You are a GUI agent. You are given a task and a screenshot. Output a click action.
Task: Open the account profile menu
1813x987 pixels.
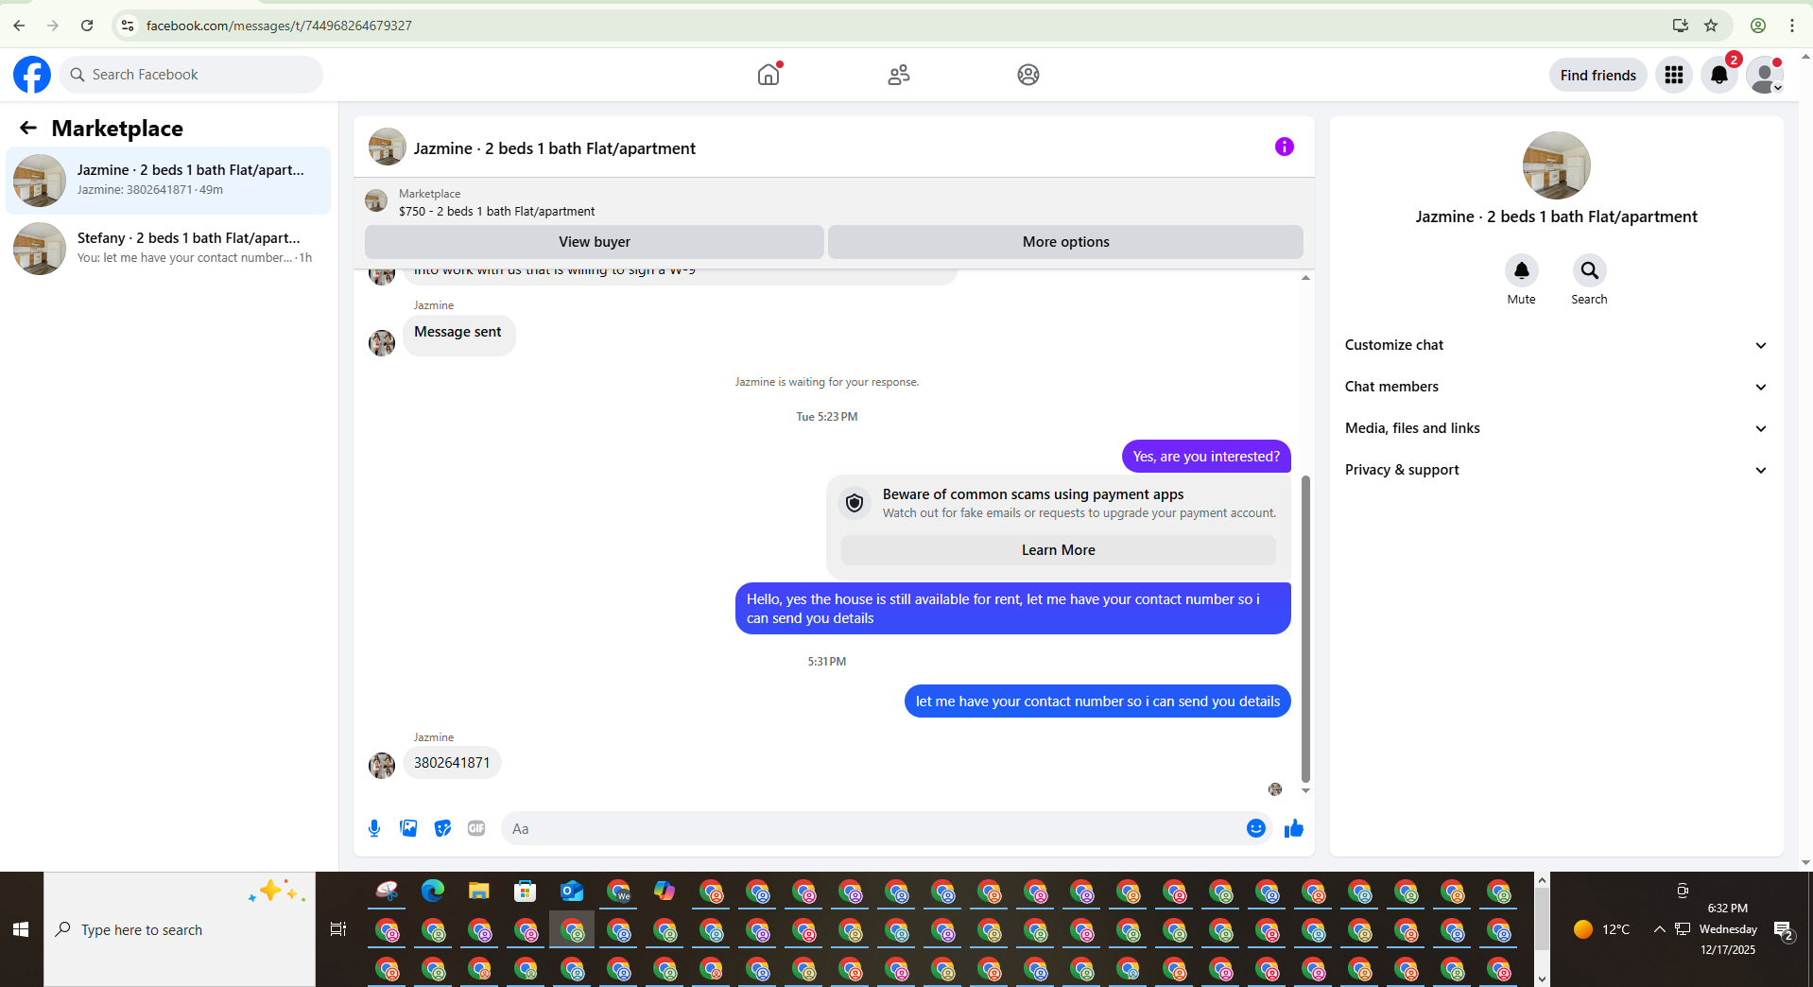tap(1764, 75)
